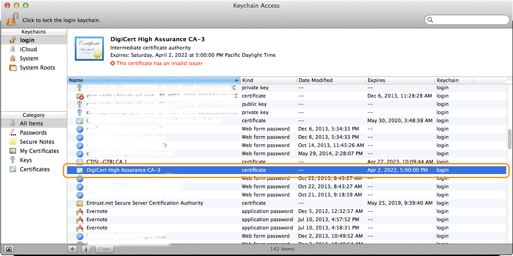Sort by the Kind column header
Viewport: 513px width, 256px height.
(x=268, y=80)
